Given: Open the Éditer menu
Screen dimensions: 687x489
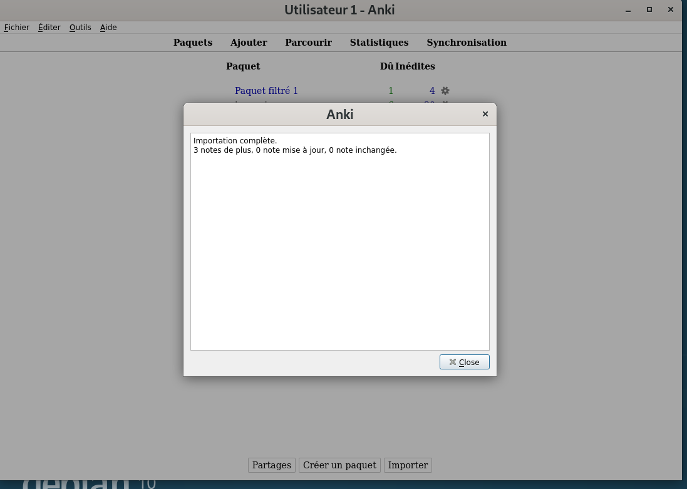Looking at the screenshot, I should pyautogui.click(x=49, y=28).
